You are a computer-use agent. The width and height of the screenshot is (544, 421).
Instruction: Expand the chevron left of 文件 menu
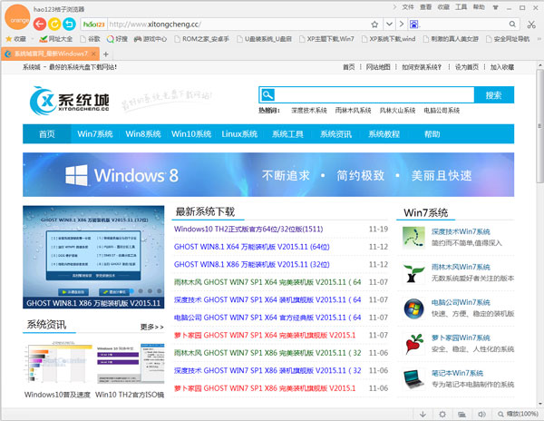394,7
